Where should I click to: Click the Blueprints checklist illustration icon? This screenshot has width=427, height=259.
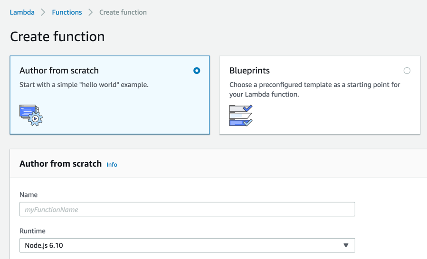pyautogui.click(x=241, y=115)
